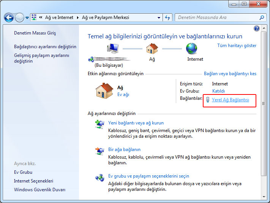Click the Bir ağa bağlanın icon
Screen dimensions: 270x203
[99, 151]
